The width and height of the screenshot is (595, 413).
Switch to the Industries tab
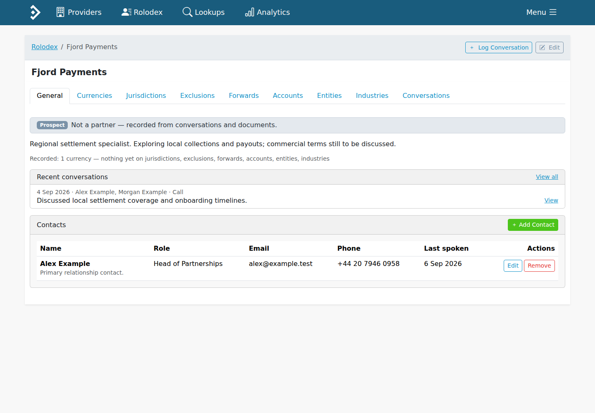(372, 96)
